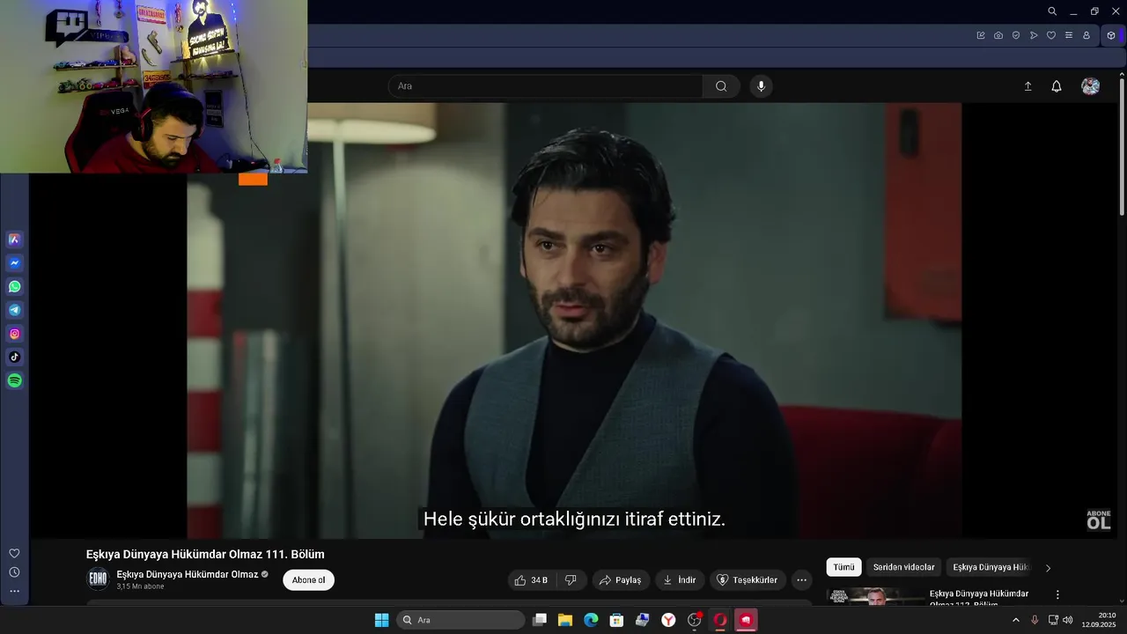This screenshot has height=634, width=1127.
Task: Open Easy Setup sliders icon
Action: pos(1069,35)
